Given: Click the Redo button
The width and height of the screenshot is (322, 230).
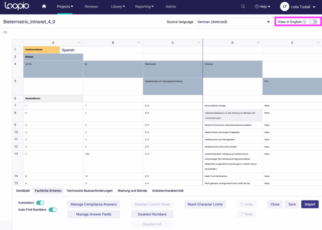Looking at the screenshot, I should [247, 214].
